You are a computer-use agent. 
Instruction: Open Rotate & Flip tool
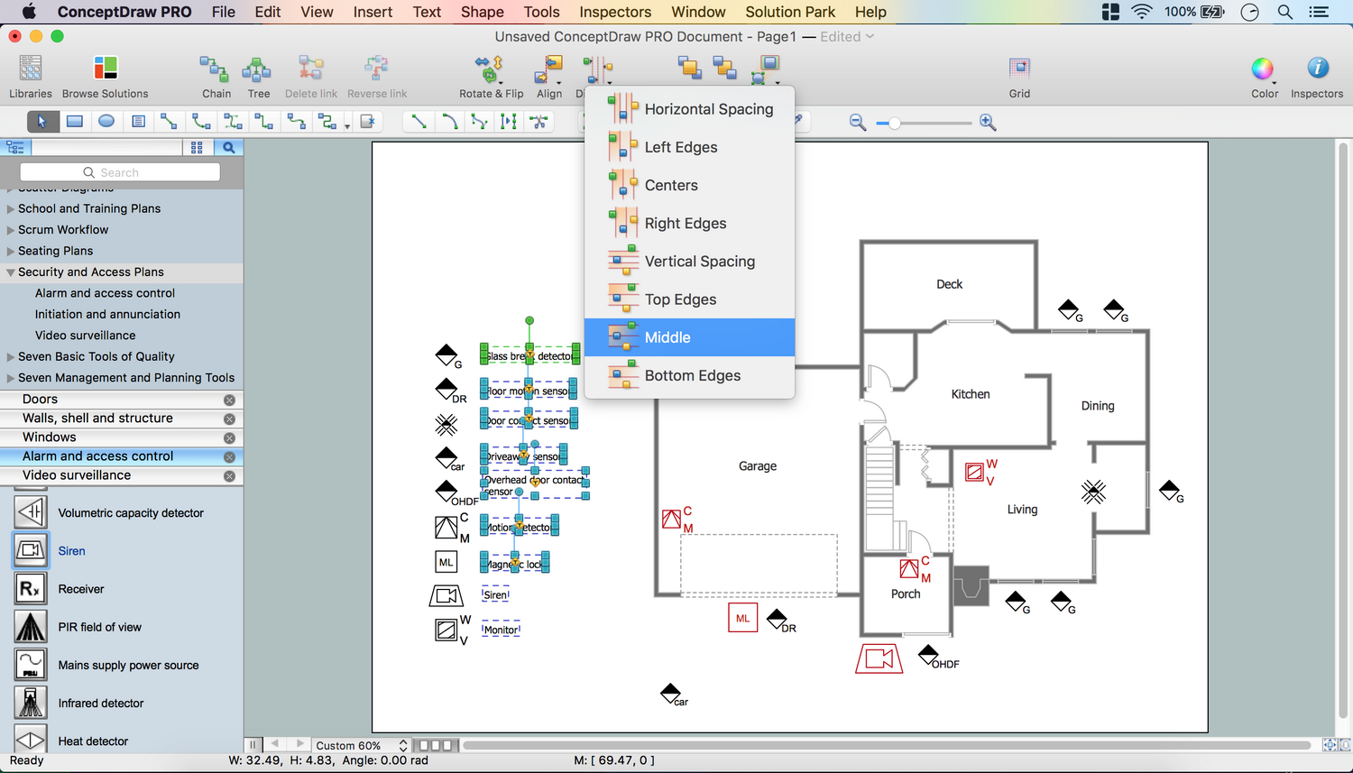click(490, 69)
